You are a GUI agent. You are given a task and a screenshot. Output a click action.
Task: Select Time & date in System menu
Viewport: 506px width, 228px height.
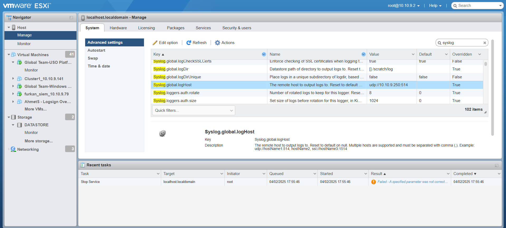(x=114, y=66)
